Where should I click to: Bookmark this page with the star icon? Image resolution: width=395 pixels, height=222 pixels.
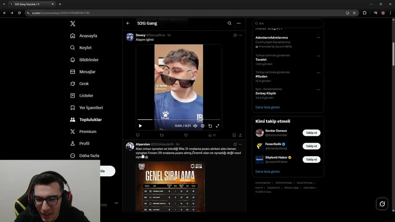pos(354,13)
